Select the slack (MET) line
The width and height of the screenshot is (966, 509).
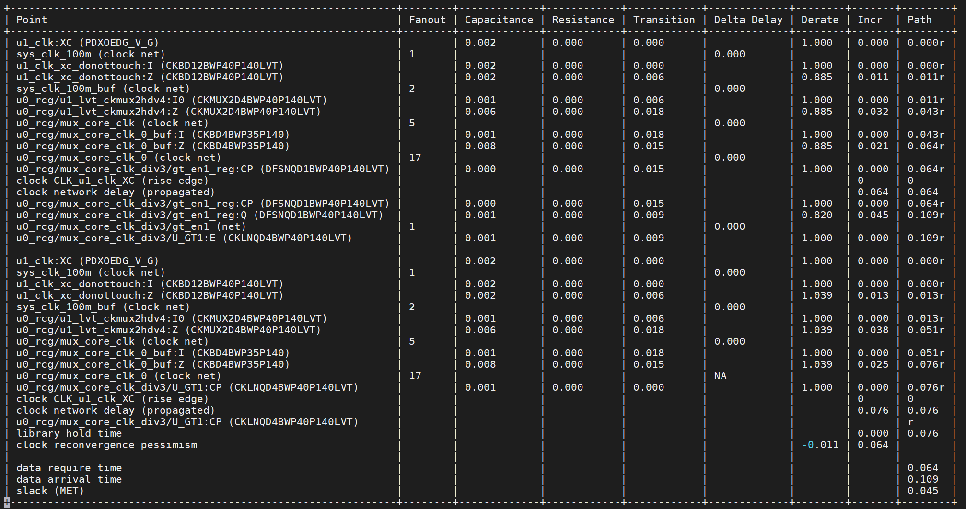coord(50,491)
